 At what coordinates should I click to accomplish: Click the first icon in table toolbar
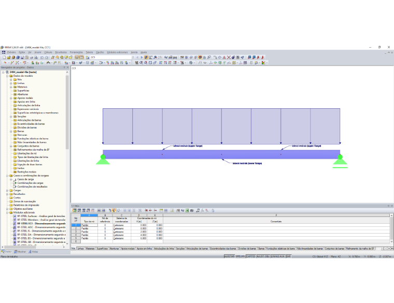click(x=75, y=210)
